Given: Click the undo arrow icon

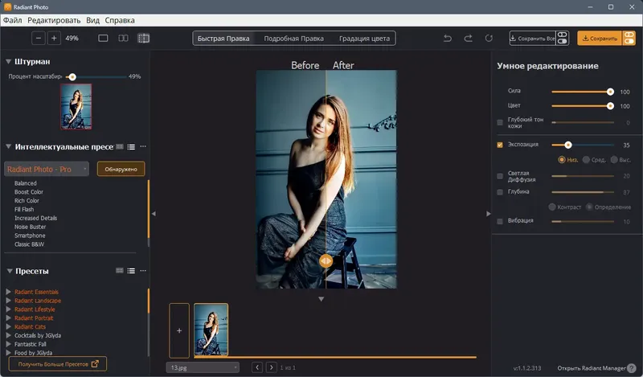Looking at the screenshot, I should tap(448, 38).
